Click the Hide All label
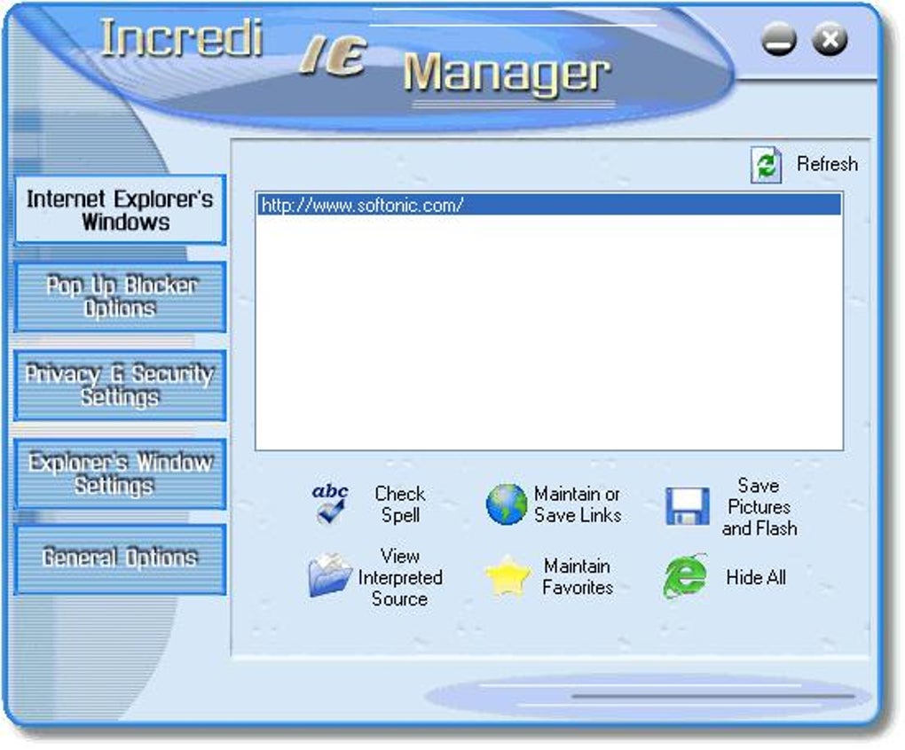Image resolution: width=905 pixels, height=750 pixels. coord(756,577)
